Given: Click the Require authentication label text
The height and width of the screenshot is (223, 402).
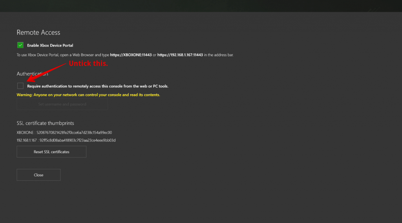Looking at the screenshot, I should click(98, 86).
